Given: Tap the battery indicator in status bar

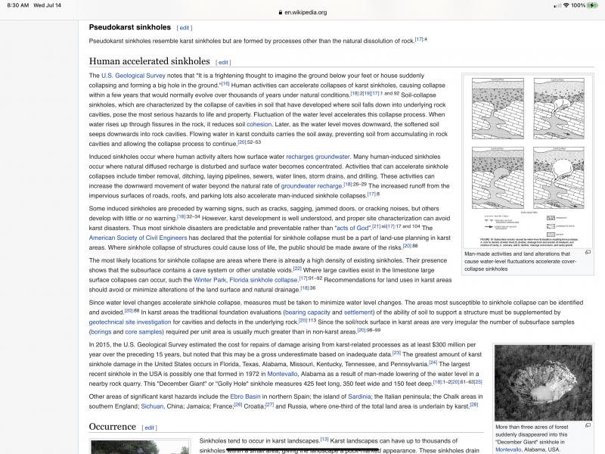Looking at the screenshot, I should [x=592, y=5].
